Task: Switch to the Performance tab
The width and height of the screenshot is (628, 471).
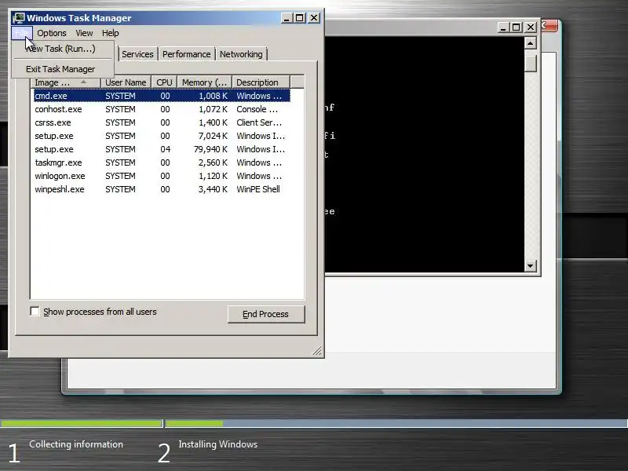Action: (186, 54)
